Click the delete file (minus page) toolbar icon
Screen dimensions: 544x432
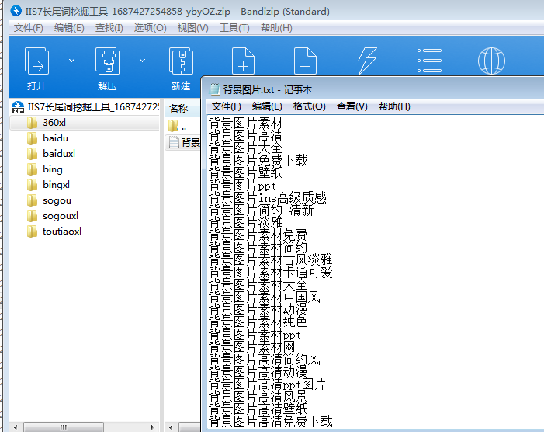(305, 61)
